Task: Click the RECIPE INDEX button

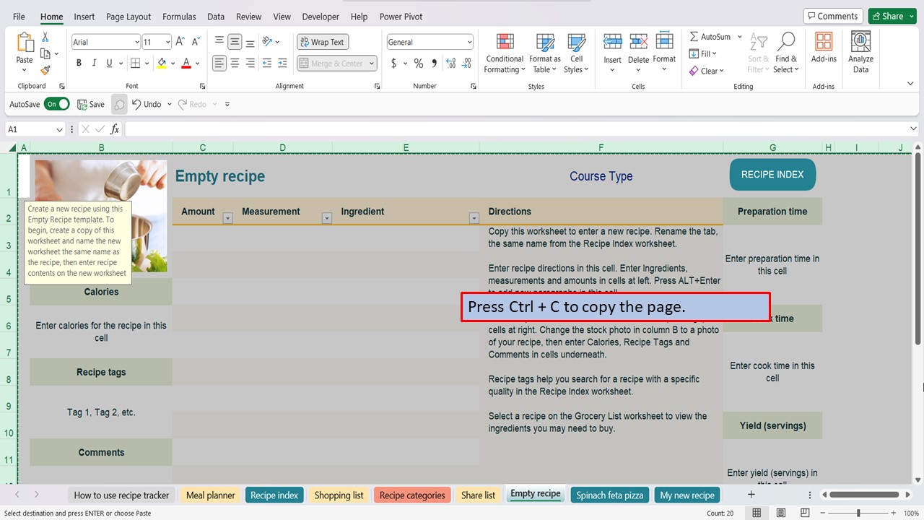Action: (x=772, y=174)
